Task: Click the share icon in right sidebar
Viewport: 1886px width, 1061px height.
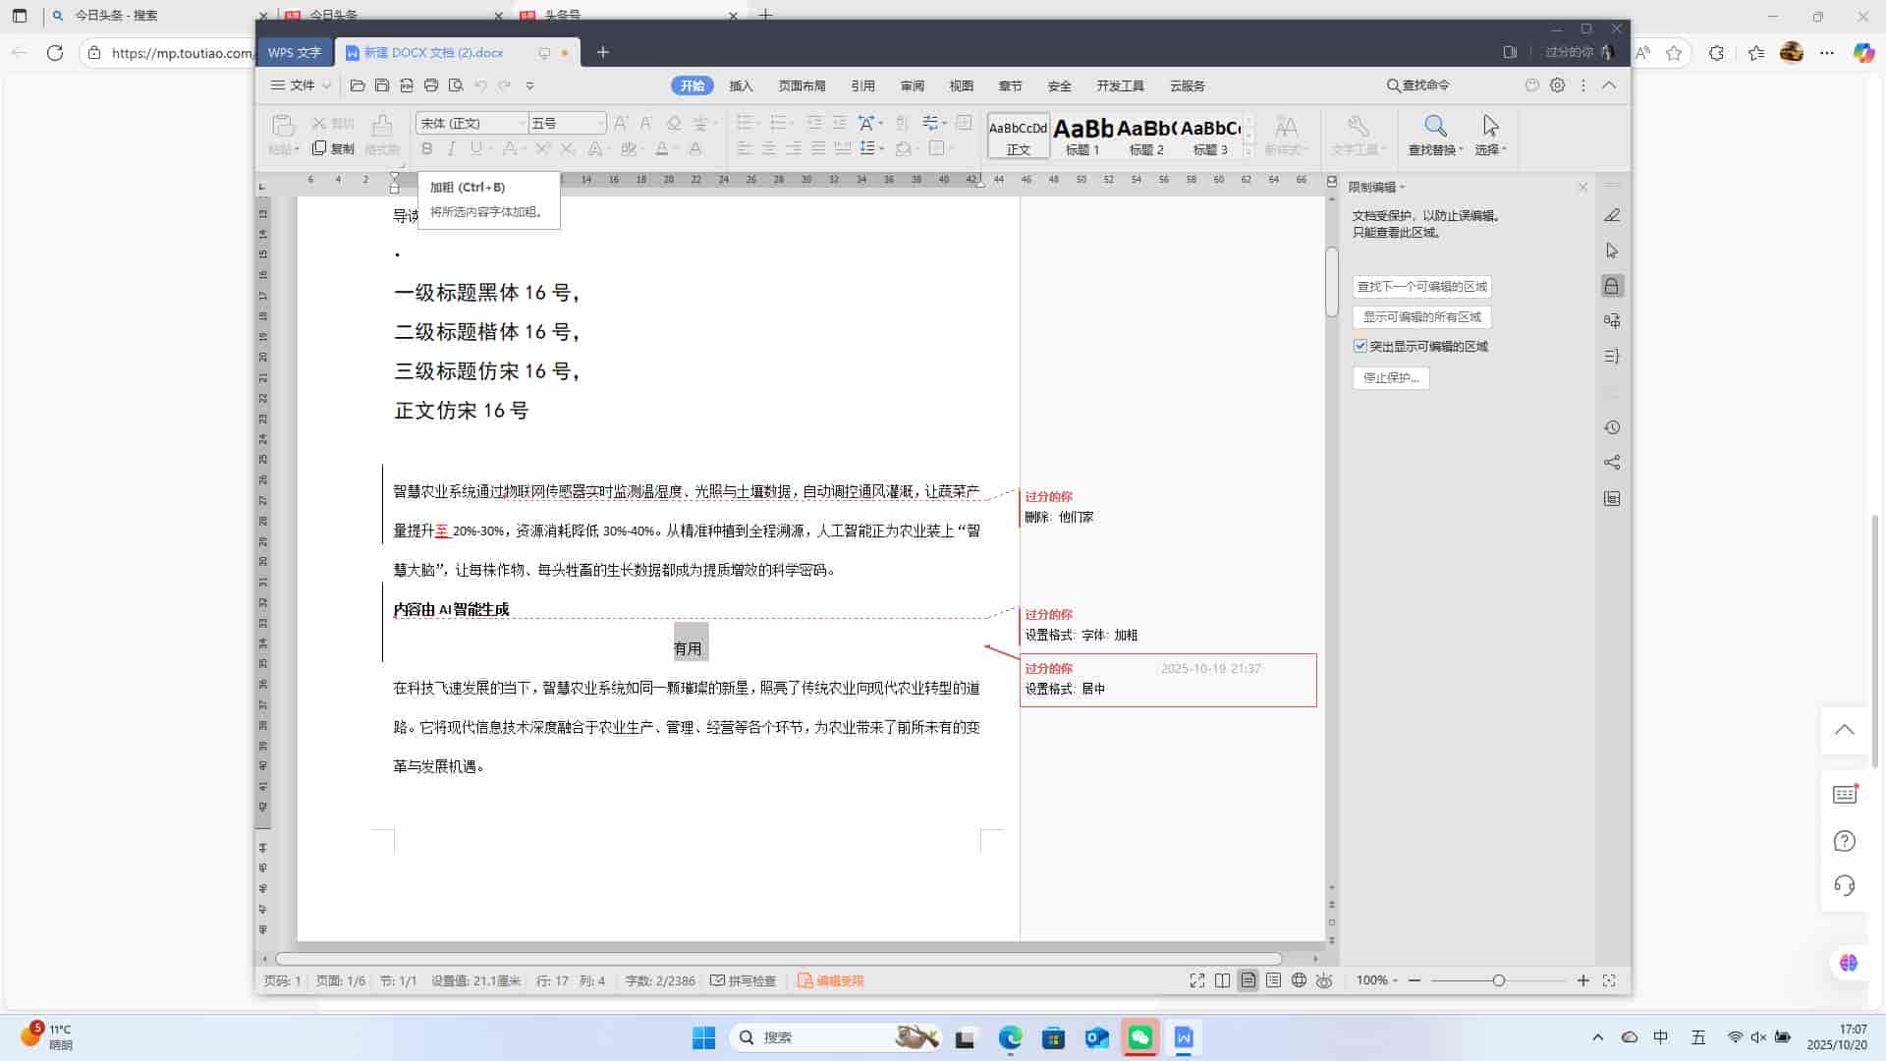Action: 1612,463
